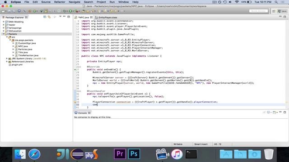
Task: Maximize the Package Explorer view
Action: [69, 17]
